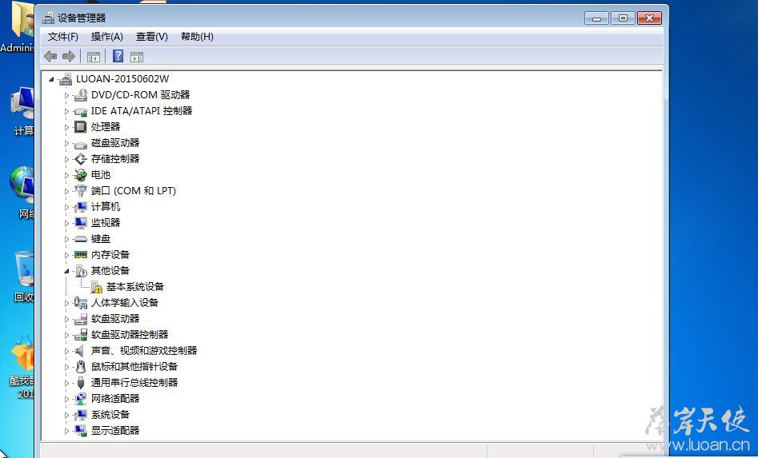Image resolution: width=758 pixels, height=458 pixels.
Task: Click the network adapter icon beside 网络适配器
Action: 81,399
